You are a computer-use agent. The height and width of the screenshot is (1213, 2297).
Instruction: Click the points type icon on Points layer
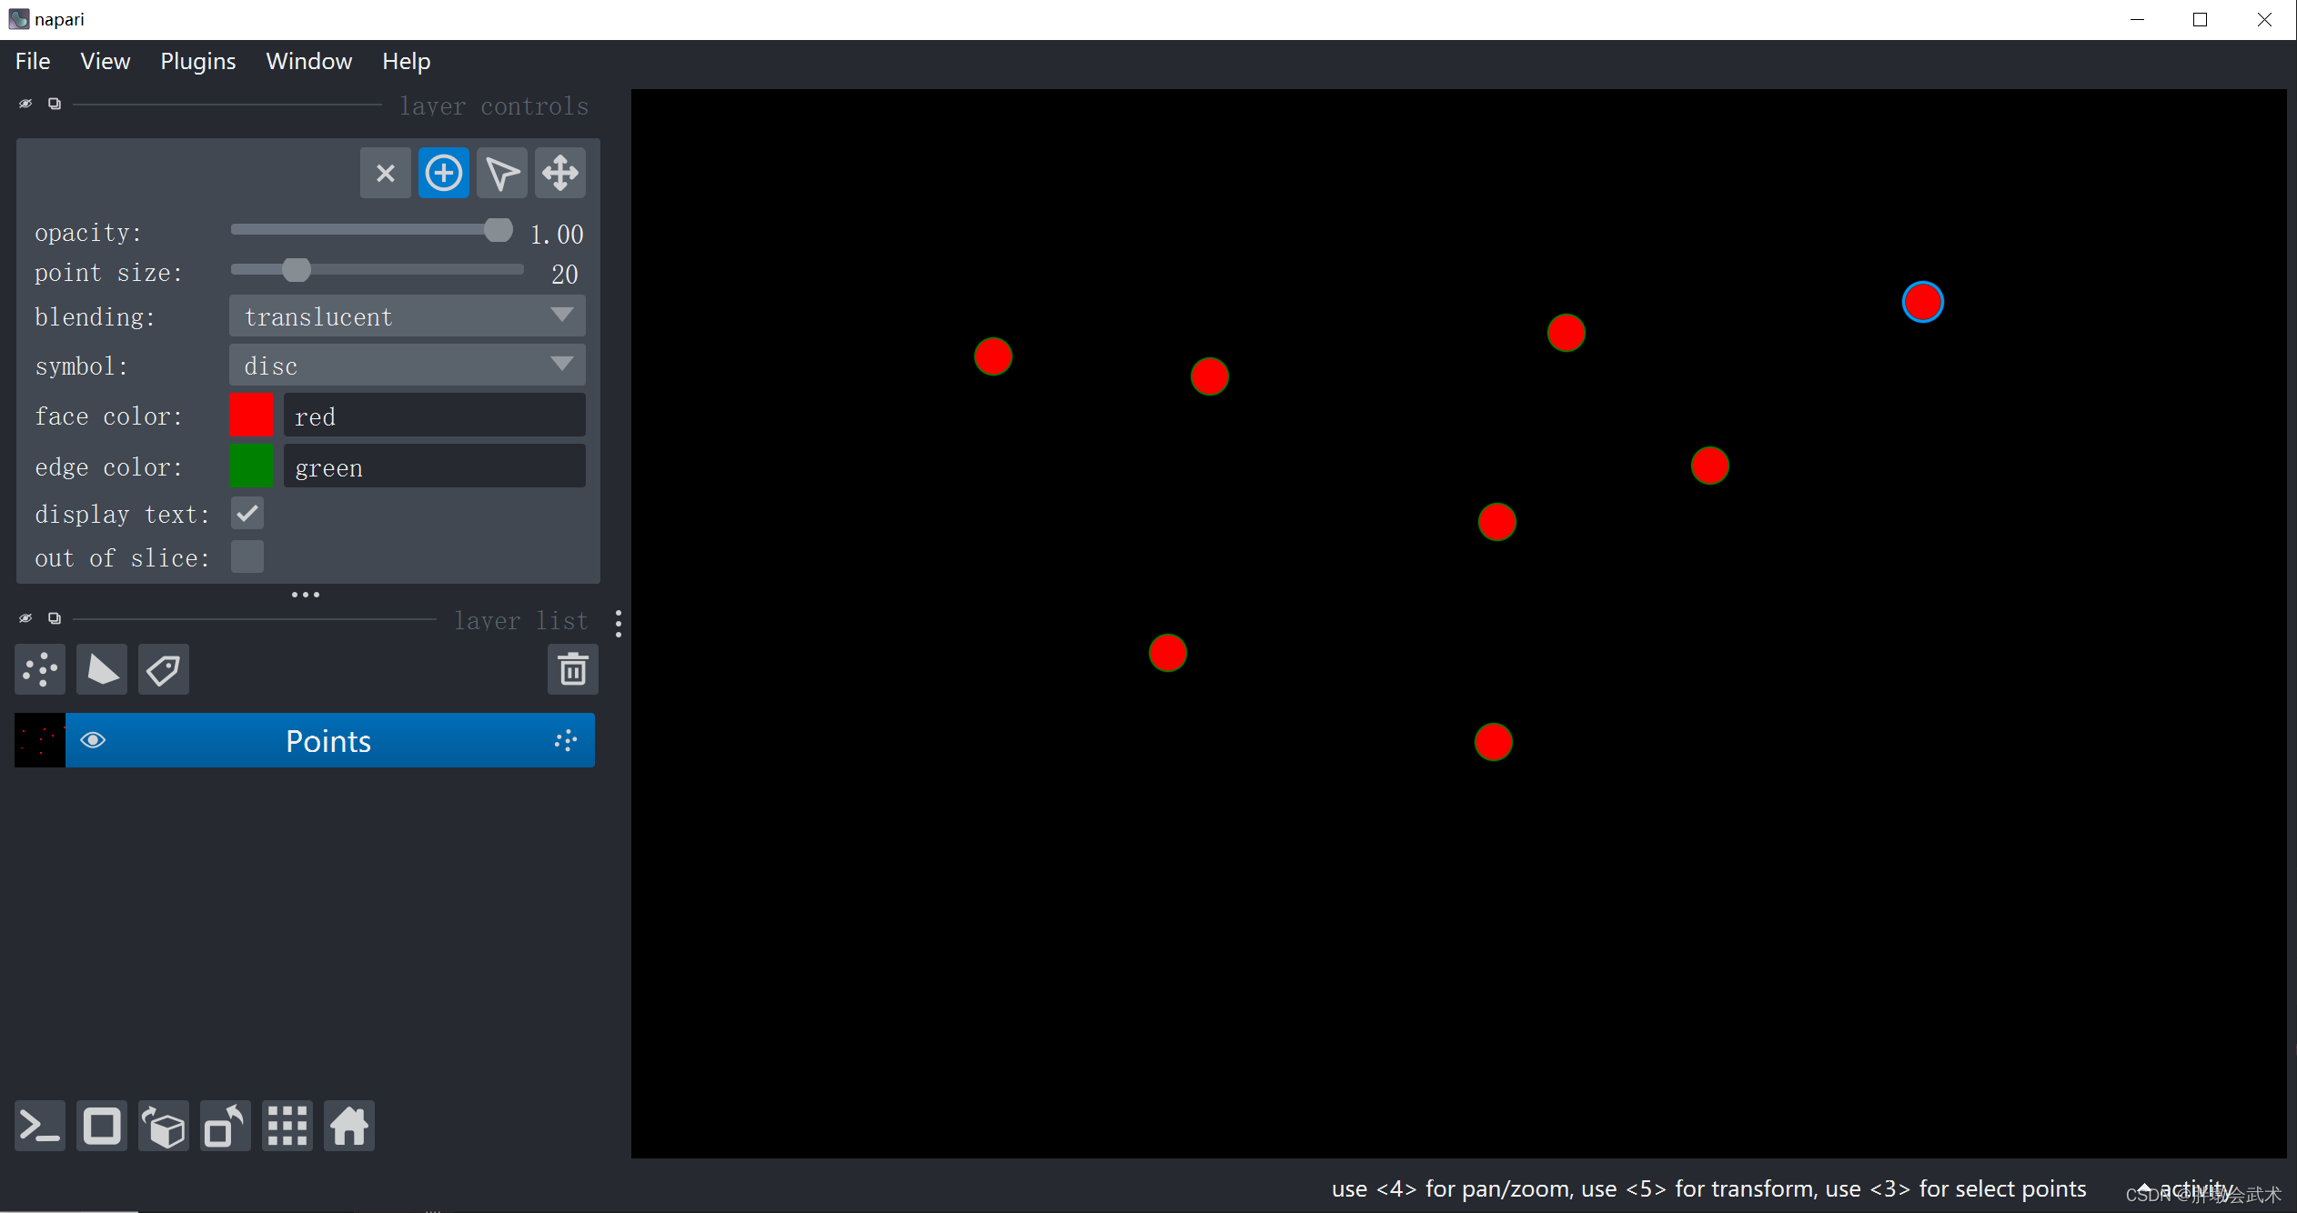pyautogui.click(x=566, y=740)
